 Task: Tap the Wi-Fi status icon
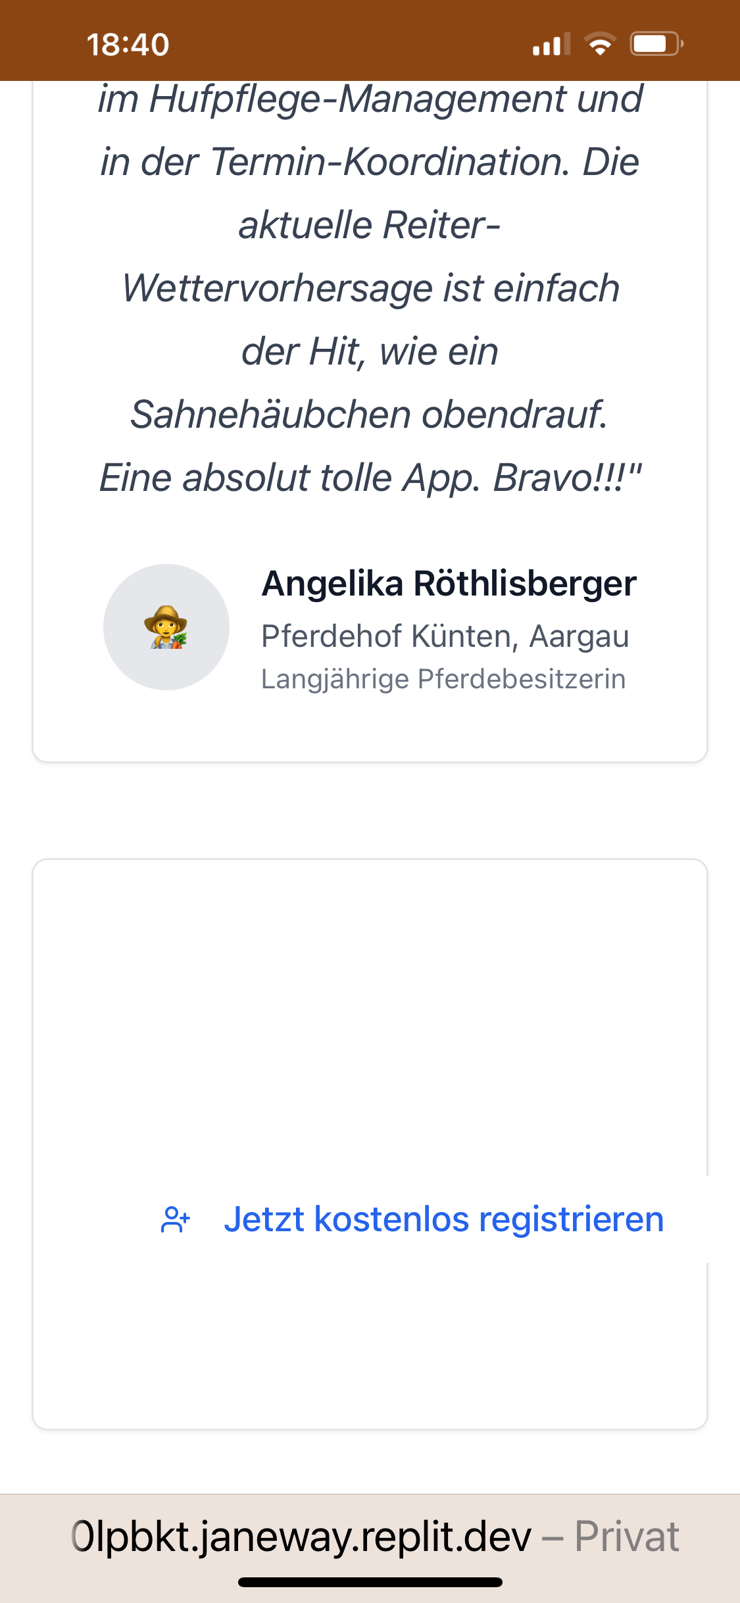pyautogui.click(x=600, y=44)
